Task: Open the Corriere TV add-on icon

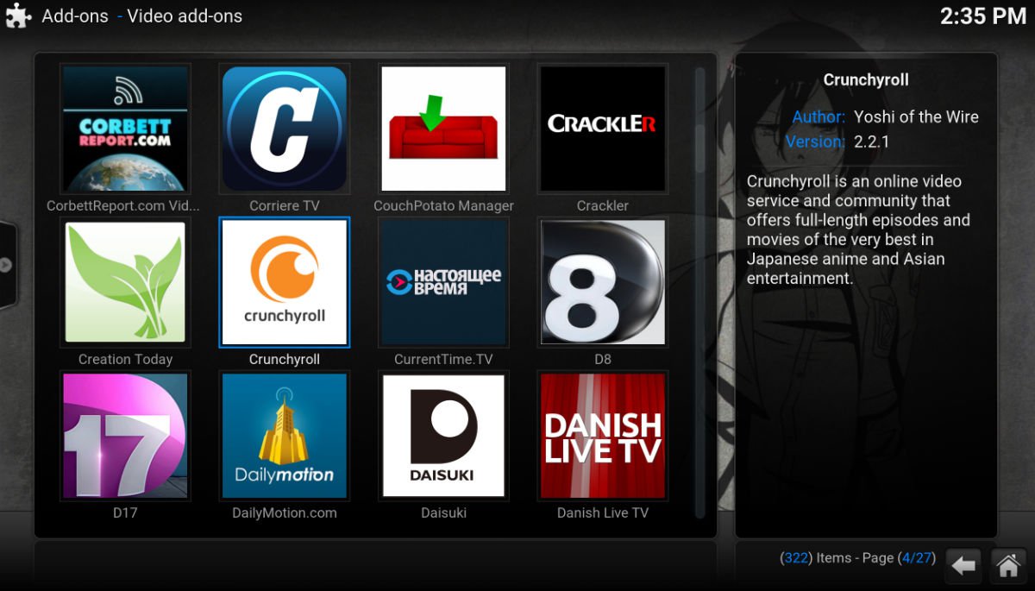Action: tap(285, 129)
